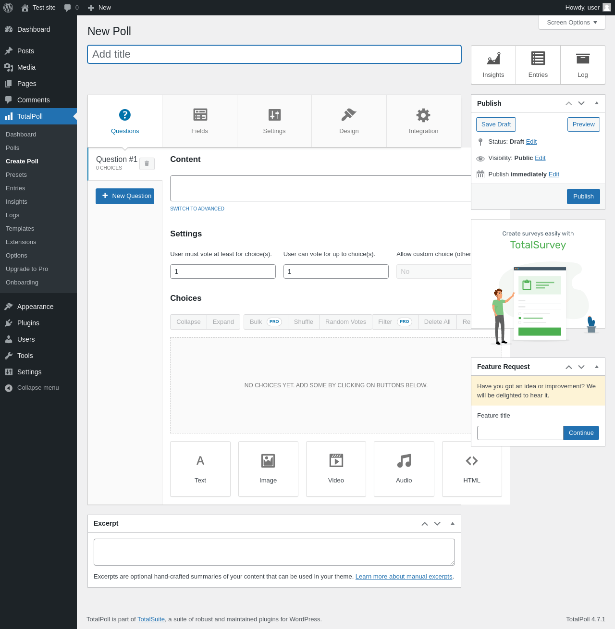Add an Image choice

point(268,469)
